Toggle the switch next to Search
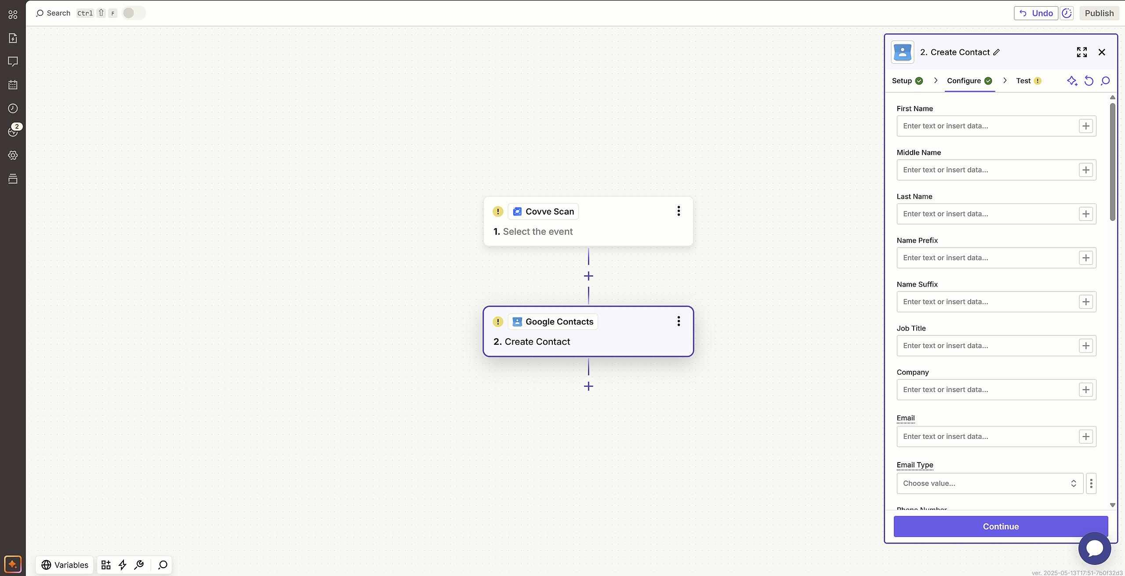 click(134, 13)
